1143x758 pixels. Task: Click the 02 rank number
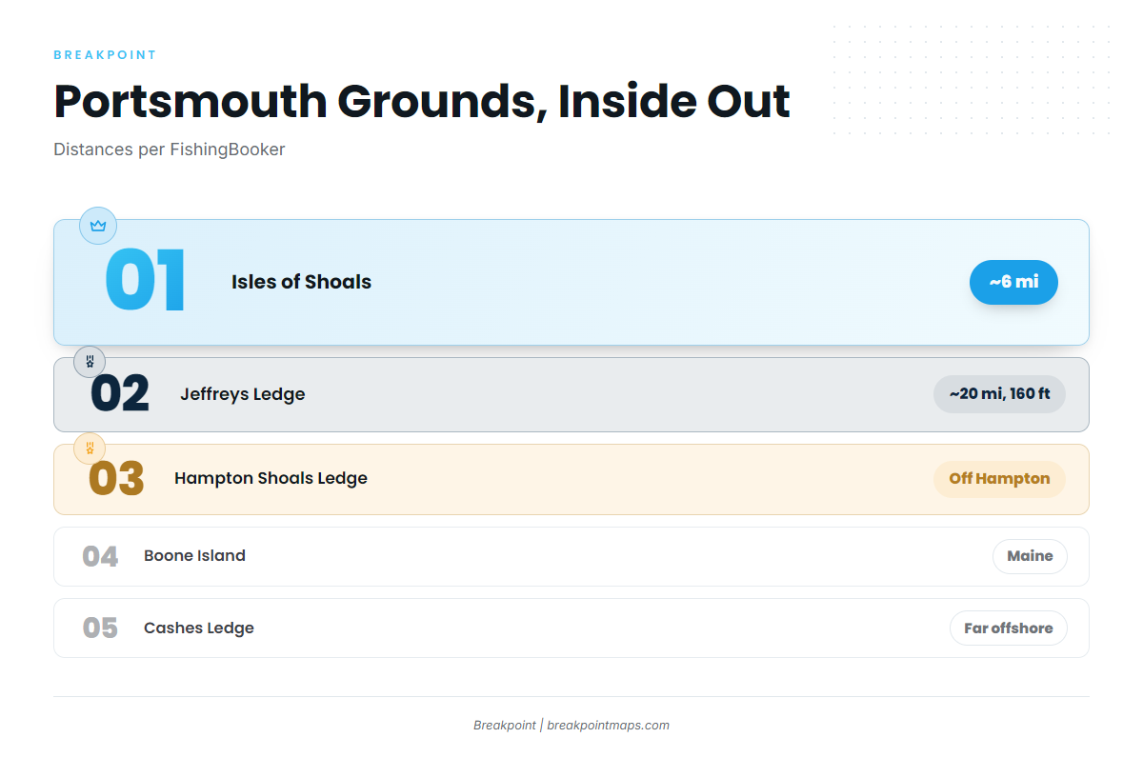tap(120, 394)
